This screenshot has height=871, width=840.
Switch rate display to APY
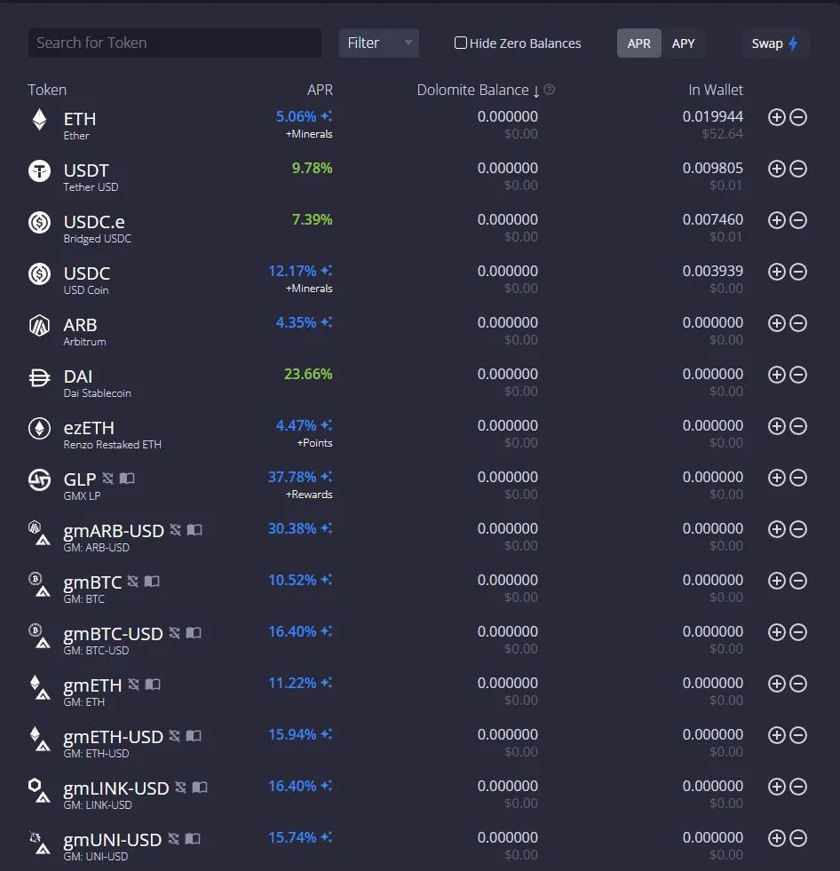[683, 43]
